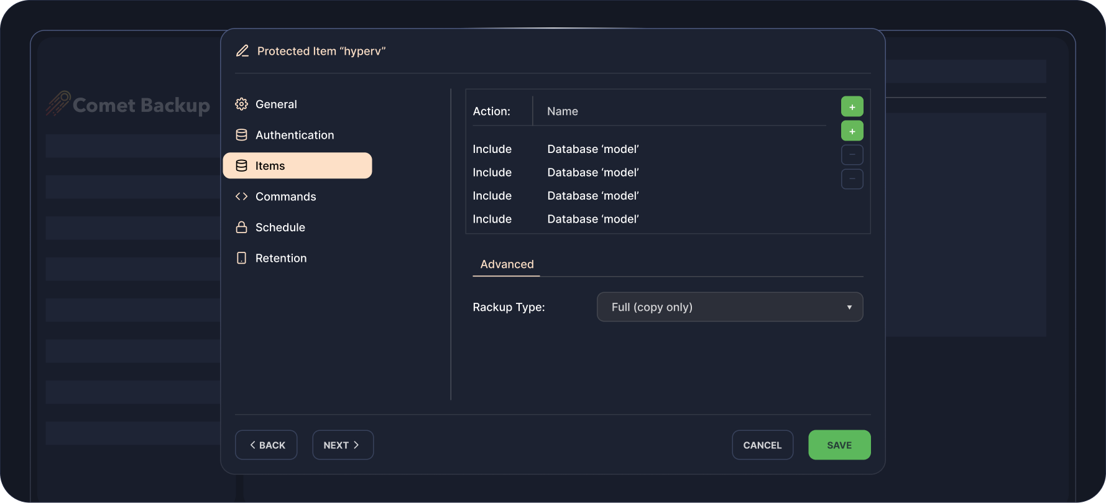The width and height of the screenshot is (1106, 503).
Task: Go to next step with Next button
Action: coord(343,445)
